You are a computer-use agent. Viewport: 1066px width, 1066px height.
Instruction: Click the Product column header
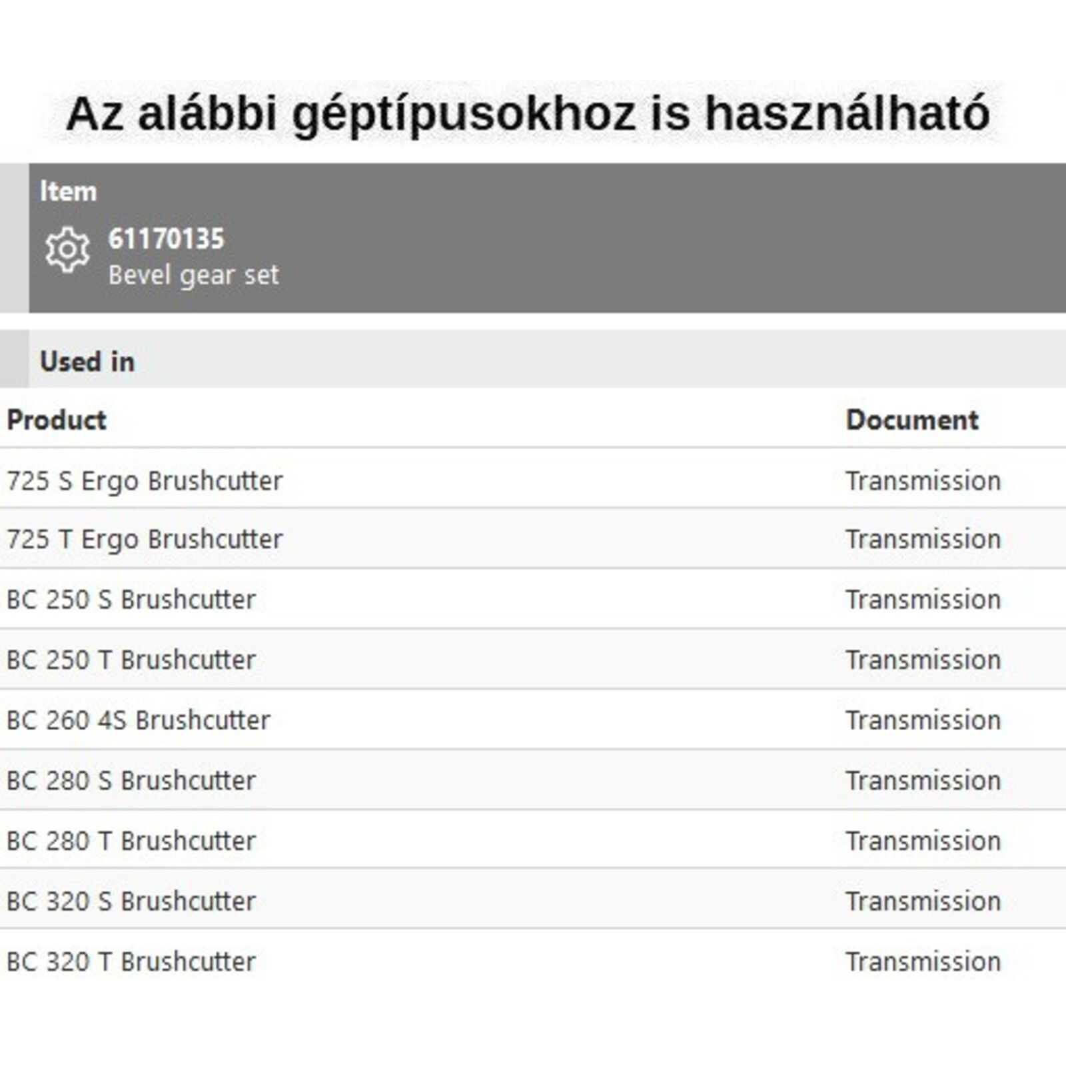pyautogui.click(x=57, y=420)
